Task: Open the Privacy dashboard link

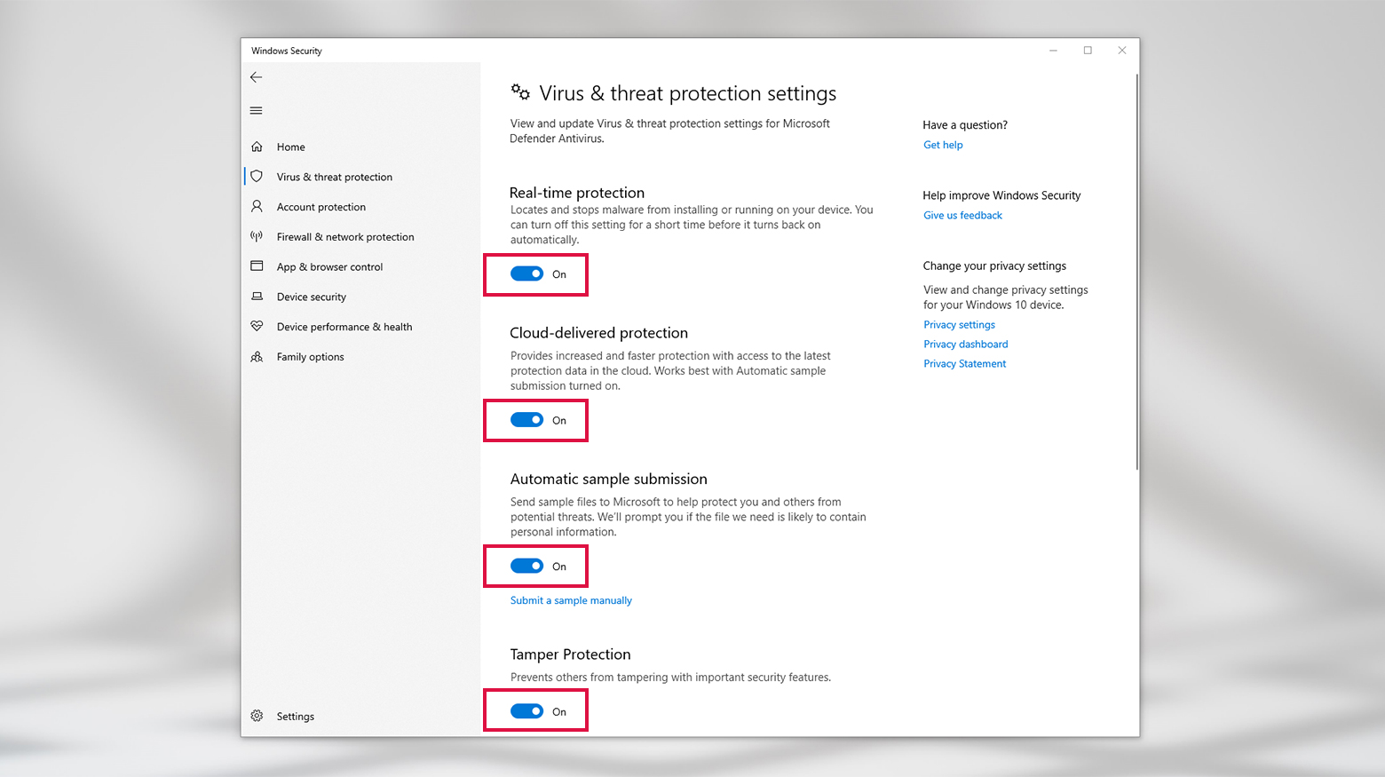Action: [x=965, y=344]
